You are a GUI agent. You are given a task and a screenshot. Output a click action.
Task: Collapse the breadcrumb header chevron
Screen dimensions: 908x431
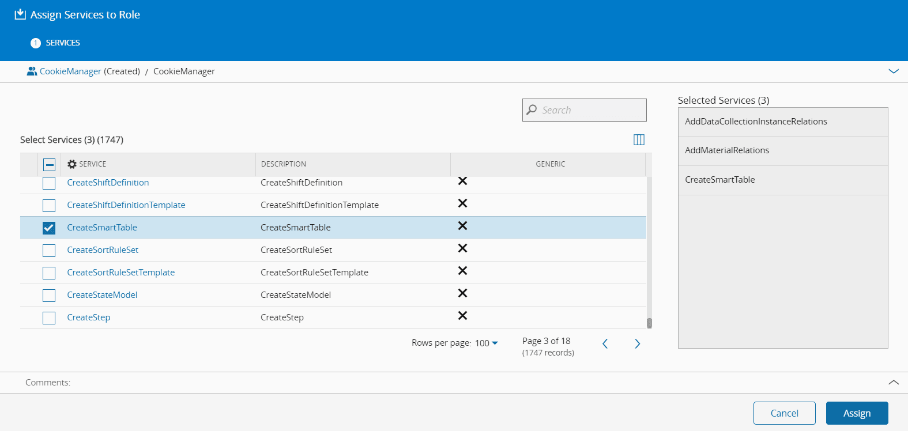(894, 71)
